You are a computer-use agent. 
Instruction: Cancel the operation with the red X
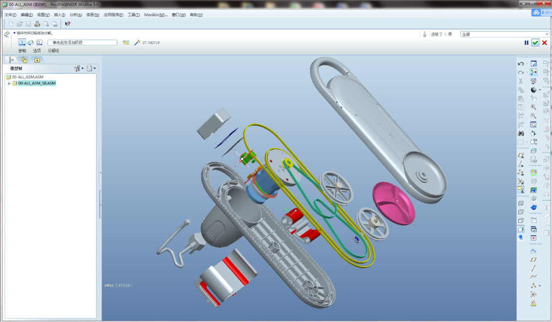click(x=544, y=43)
